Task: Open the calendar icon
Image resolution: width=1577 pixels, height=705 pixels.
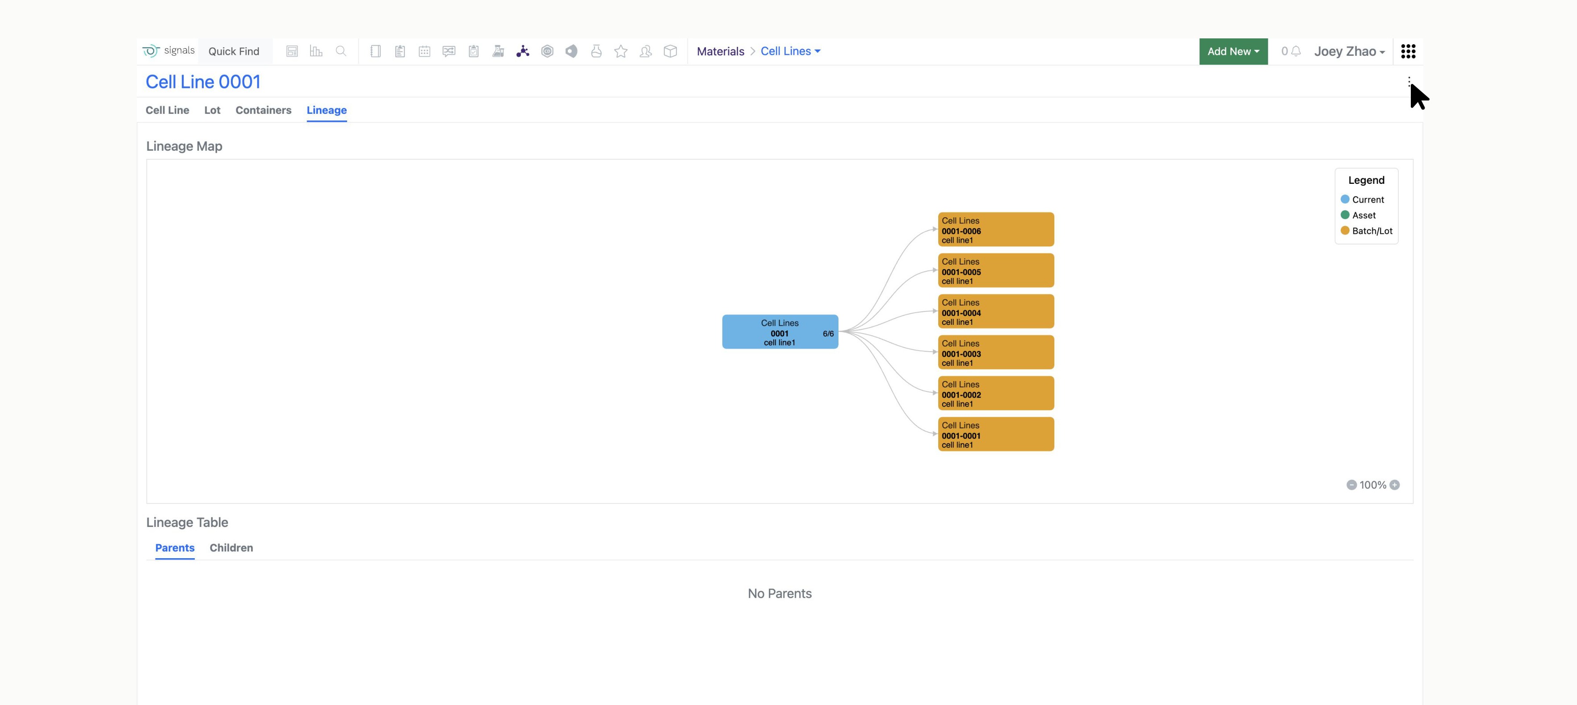Action: (424, 51)
